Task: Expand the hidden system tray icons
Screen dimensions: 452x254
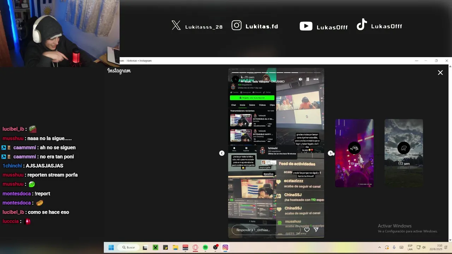Action: coord(380,247)
